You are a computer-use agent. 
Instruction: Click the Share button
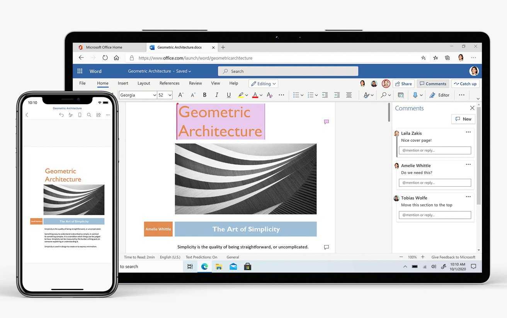(403, 84)
